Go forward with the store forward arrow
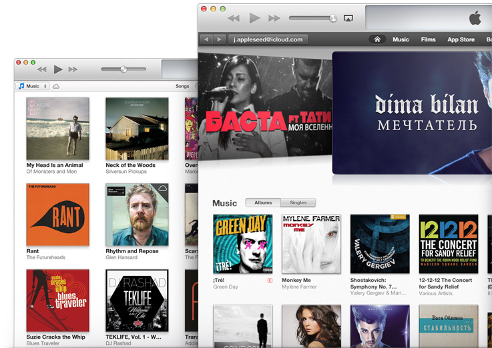This screenshot has width=492, height=348. tap(220, 39)
